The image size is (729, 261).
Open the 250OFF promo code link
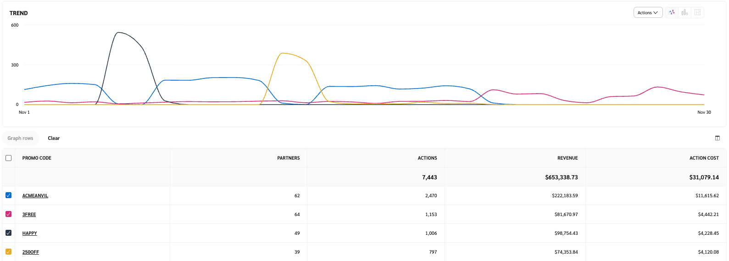point(31,252)
